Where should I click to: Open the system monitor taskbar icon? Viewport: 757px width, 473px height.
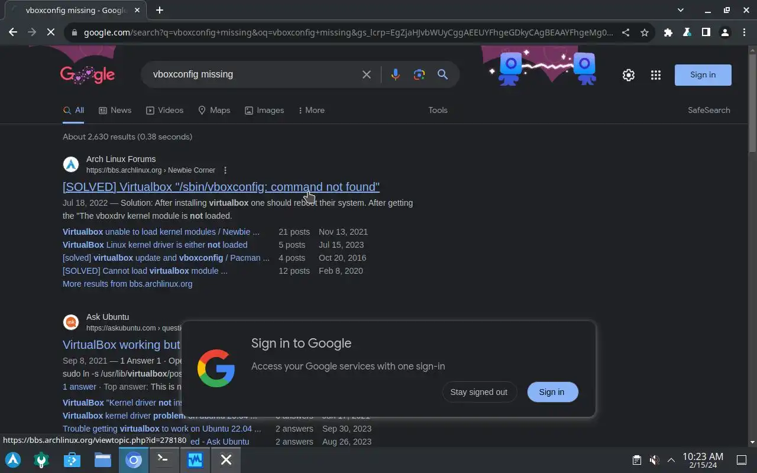pyautogui.click(x=195, y=460)
